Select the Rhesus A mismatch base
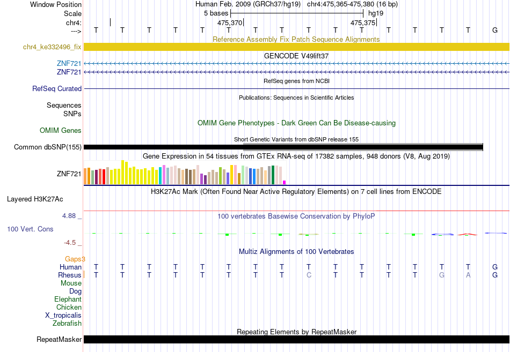The image size is (510, 352). coord(468,275)
